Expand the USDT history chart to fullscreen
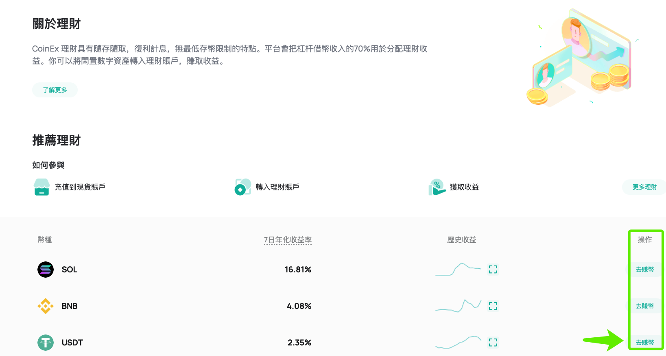Image resolution: width=666 pixels, height=356 pixels. click(493, 343)
